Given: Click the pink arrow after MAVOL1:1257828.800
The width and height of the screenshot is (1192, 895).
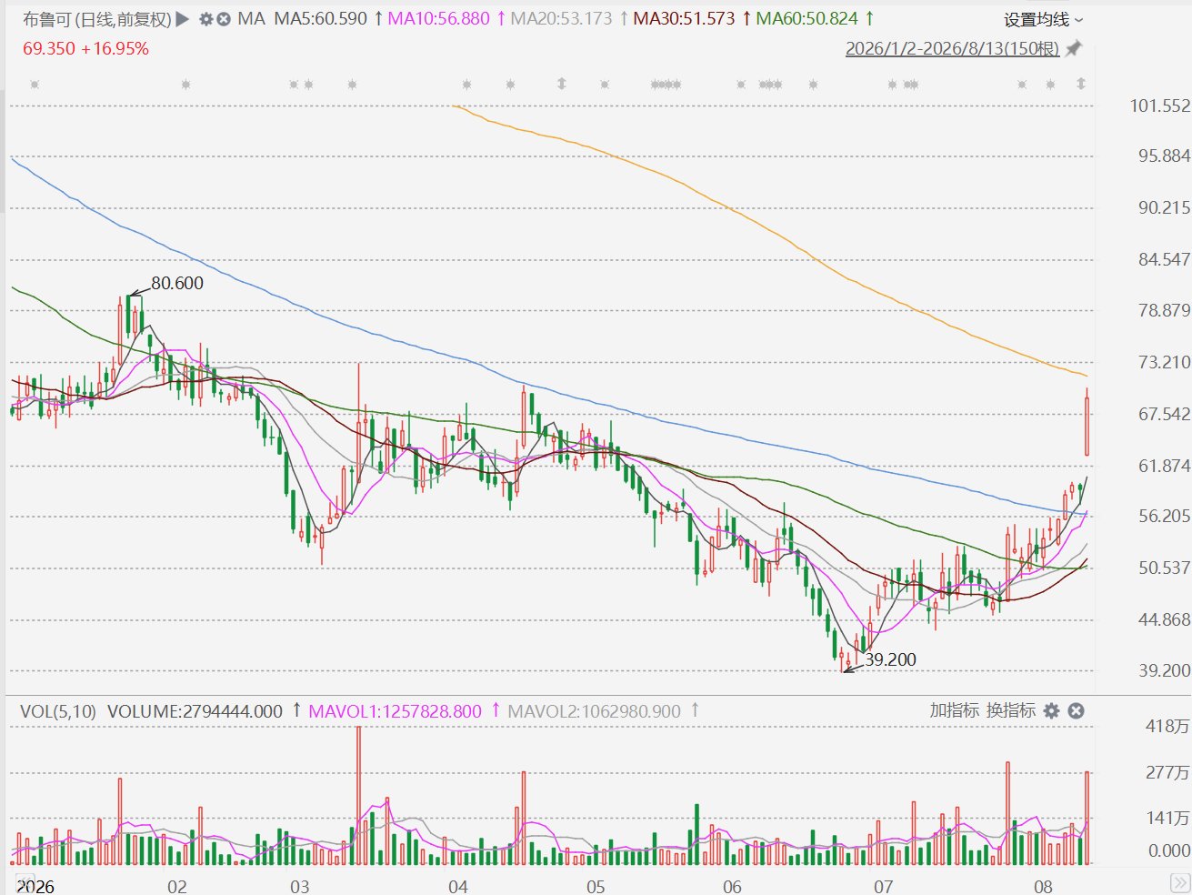Looking at the screenshot, I should (x=496, y=710).
